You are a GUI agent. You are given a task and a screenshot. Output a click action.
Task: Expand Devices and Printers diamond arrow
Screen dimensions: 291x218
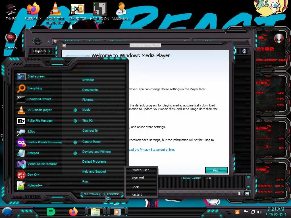pos(75,153)
